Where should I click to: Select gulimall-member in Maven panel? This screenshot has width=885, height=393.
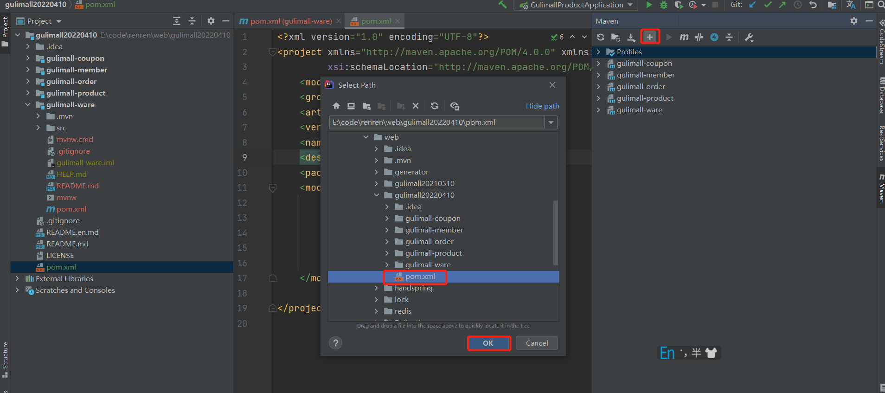click(x=645, y=75)
